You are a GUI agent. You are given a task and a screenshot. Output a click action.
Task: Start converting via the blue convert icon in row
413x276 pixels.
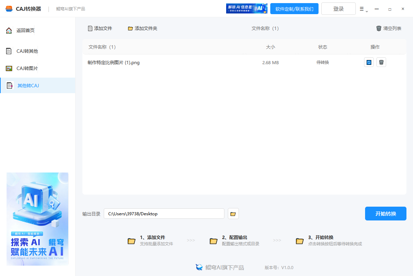point(369,62)
